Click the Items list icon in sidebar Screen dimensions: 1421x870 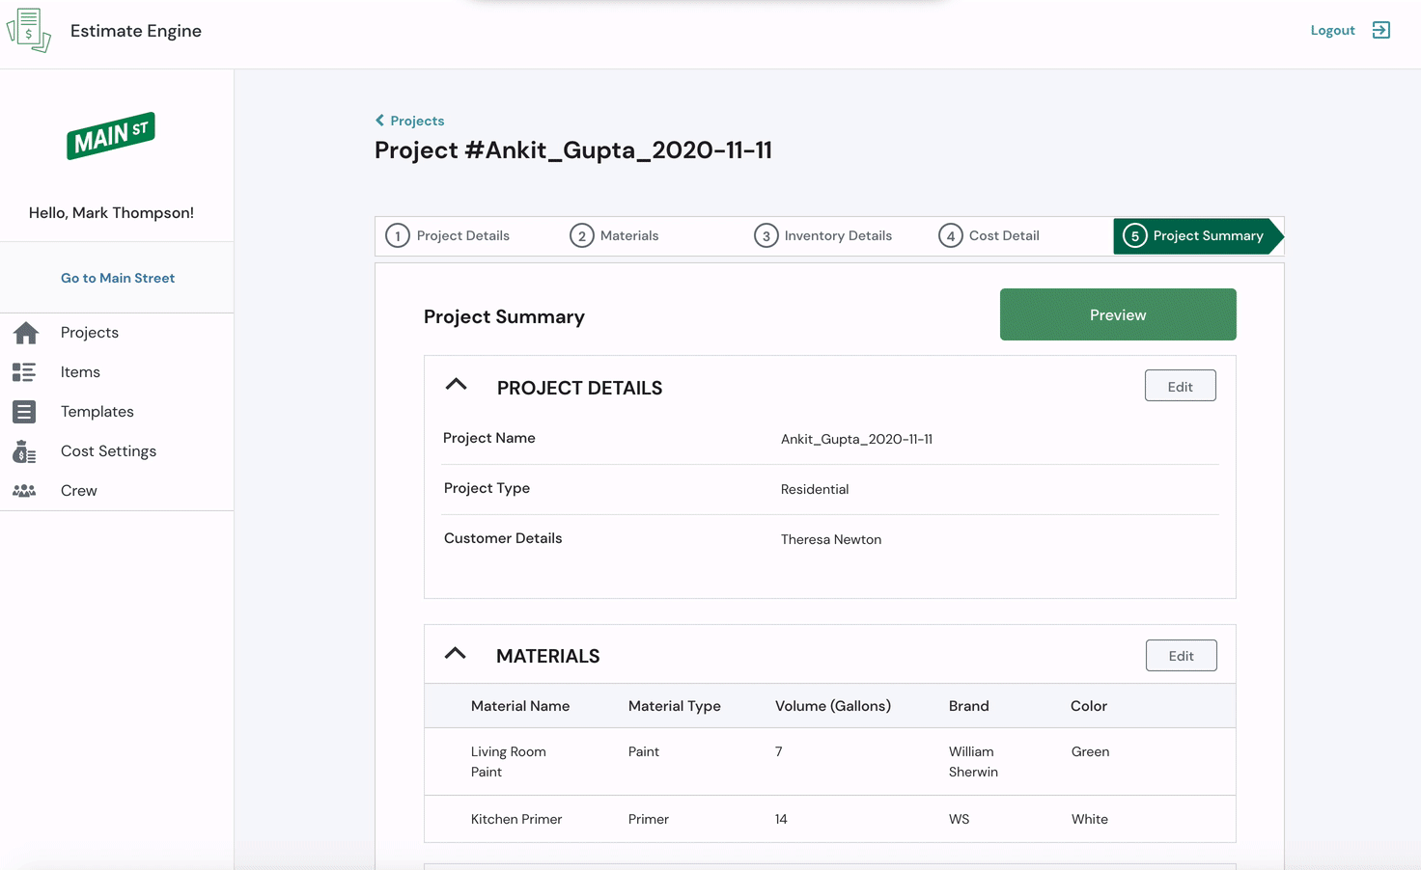point(24,372)
